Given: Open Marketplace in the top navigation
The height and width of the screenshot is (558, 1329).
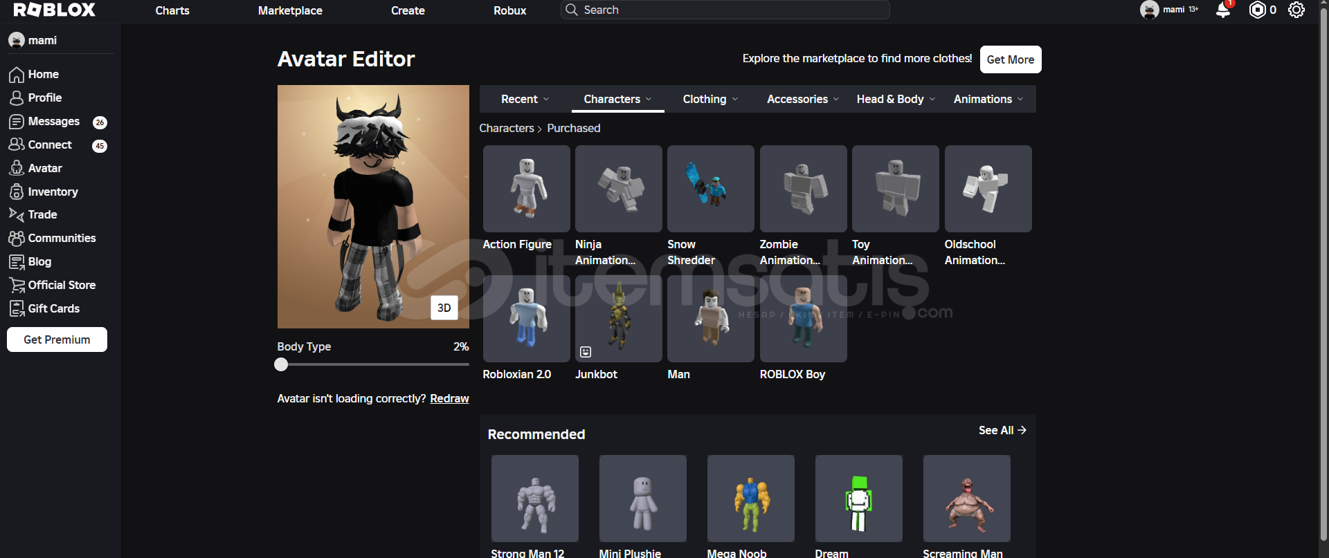Looking at the screenshot, I should click(290, 10).
